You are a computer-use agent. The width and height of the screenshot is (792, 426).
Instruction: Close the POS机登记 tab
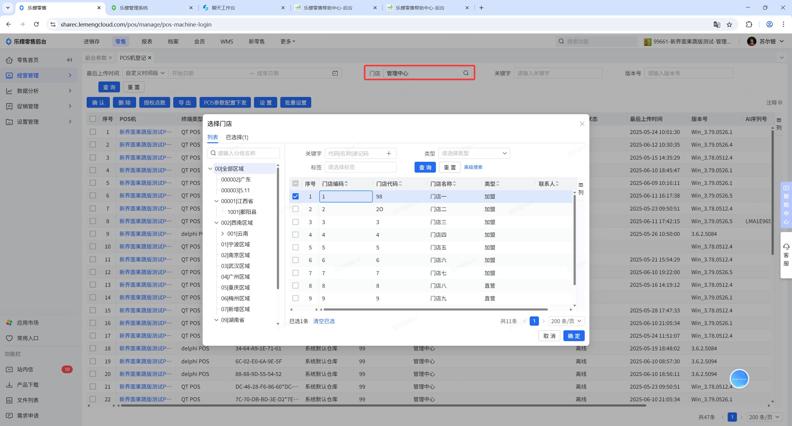tap(150, 58)
